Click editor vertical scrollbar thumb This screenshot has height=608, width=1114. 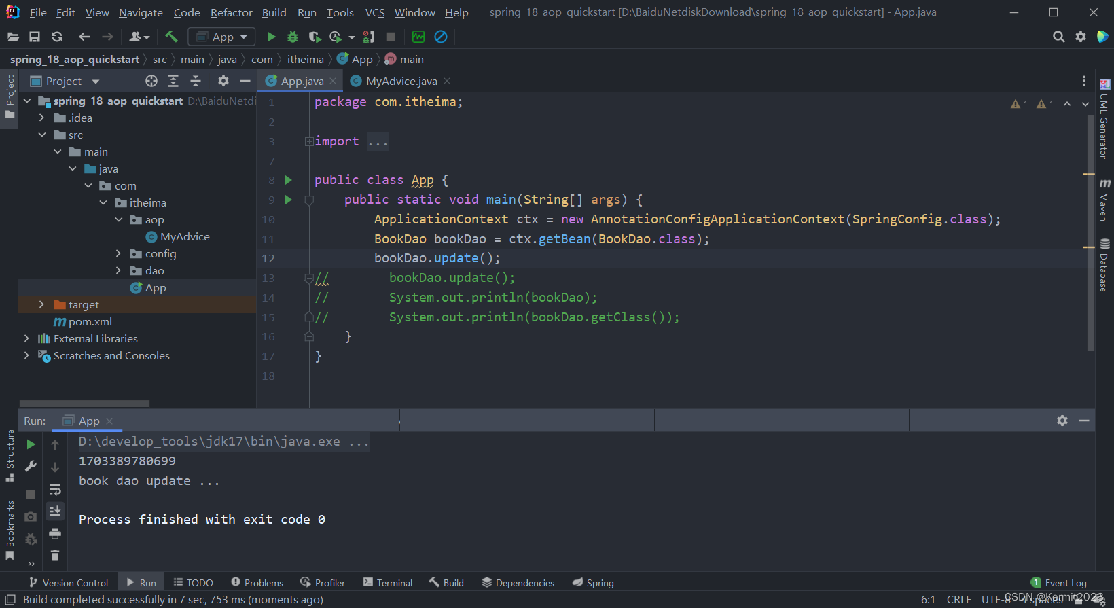click(x=1091, y=232)
